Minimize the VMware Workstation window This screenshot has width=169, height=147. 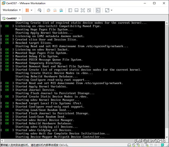145,3
